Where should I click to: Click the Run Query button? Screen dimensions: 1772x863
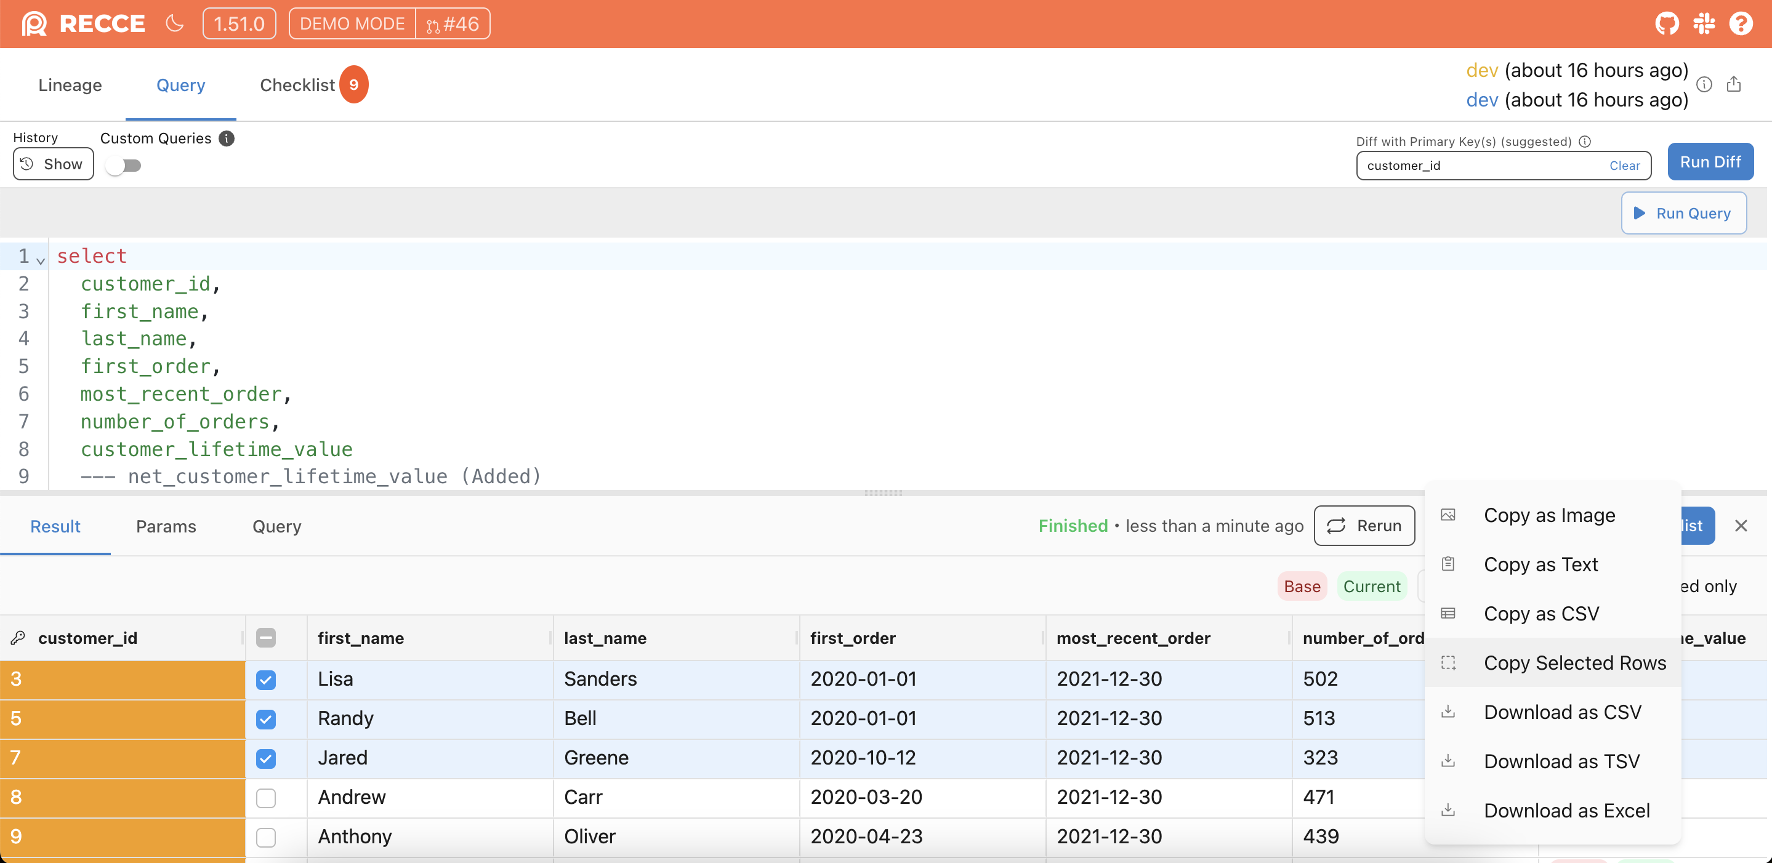[x=1683, y=213]
